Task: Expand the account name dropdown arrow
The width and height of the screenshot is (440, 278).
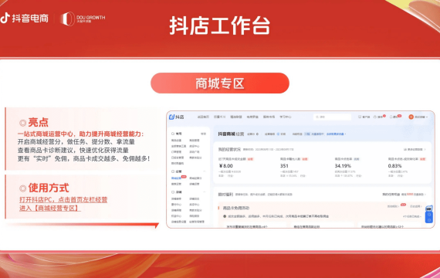Action: coord(427,117)
